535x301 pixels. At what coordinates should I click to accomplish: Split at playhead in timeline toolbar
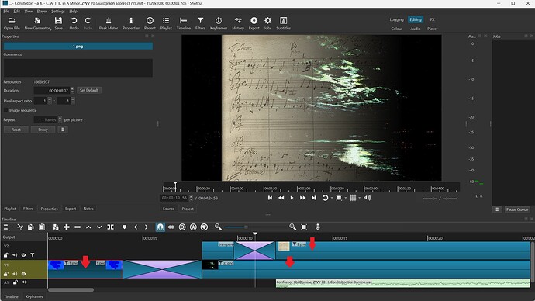[111, 227]
